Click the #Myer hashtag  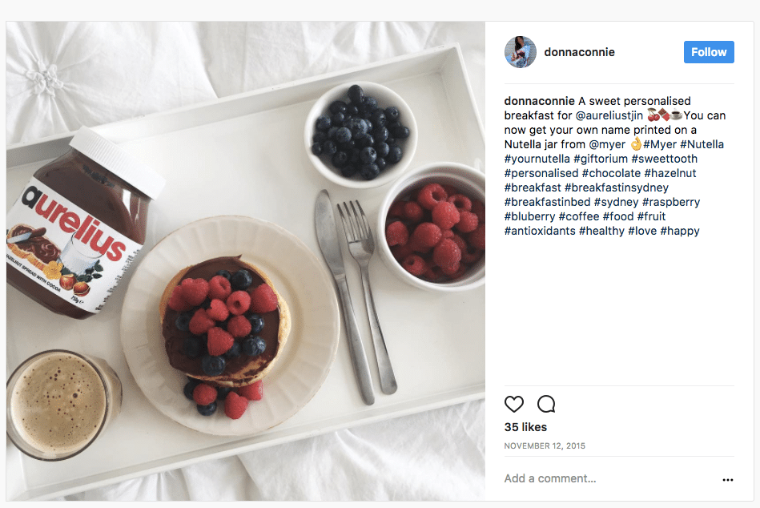tap(660, 144)
